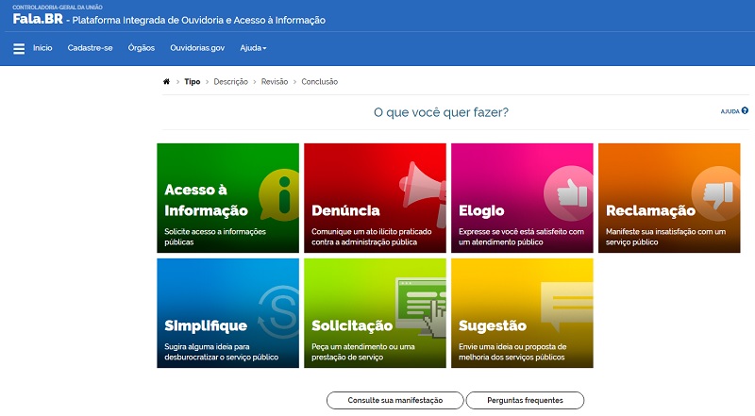Image resolution: width=755 pixels, height=416 pixels.
Task: Click 'Envie uma ideia ou proposta' text
Action: click(x=512, y=352)
